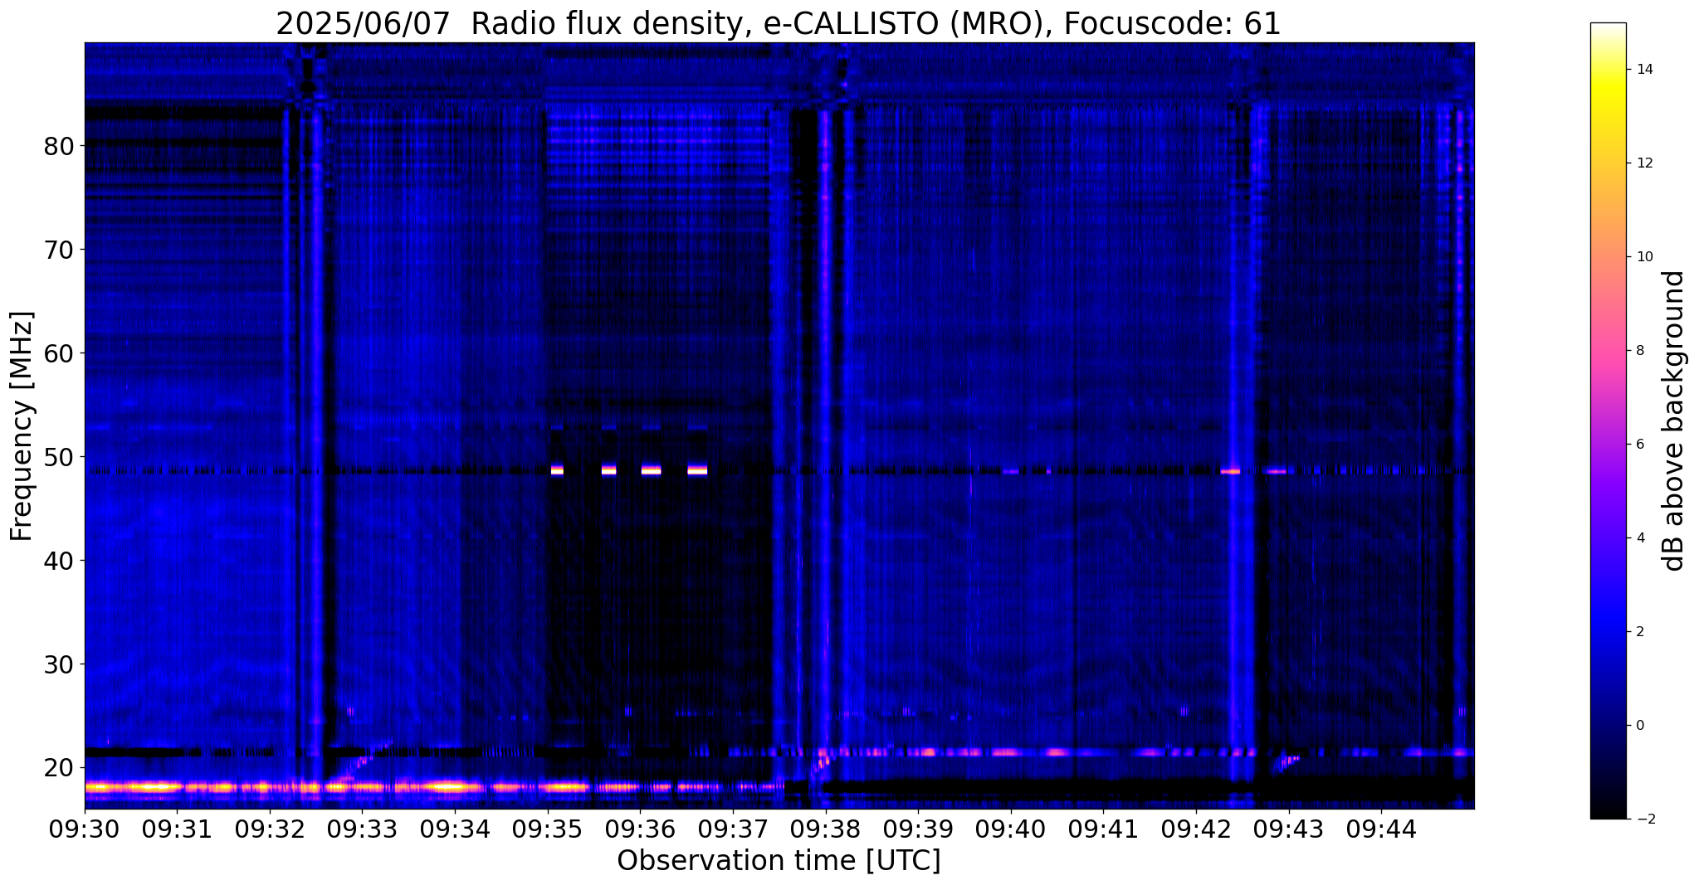Click the first bright 48 MHz burst after 09:35
The width and height of the screenshot is (1699, 885).
tap(557, 469)
